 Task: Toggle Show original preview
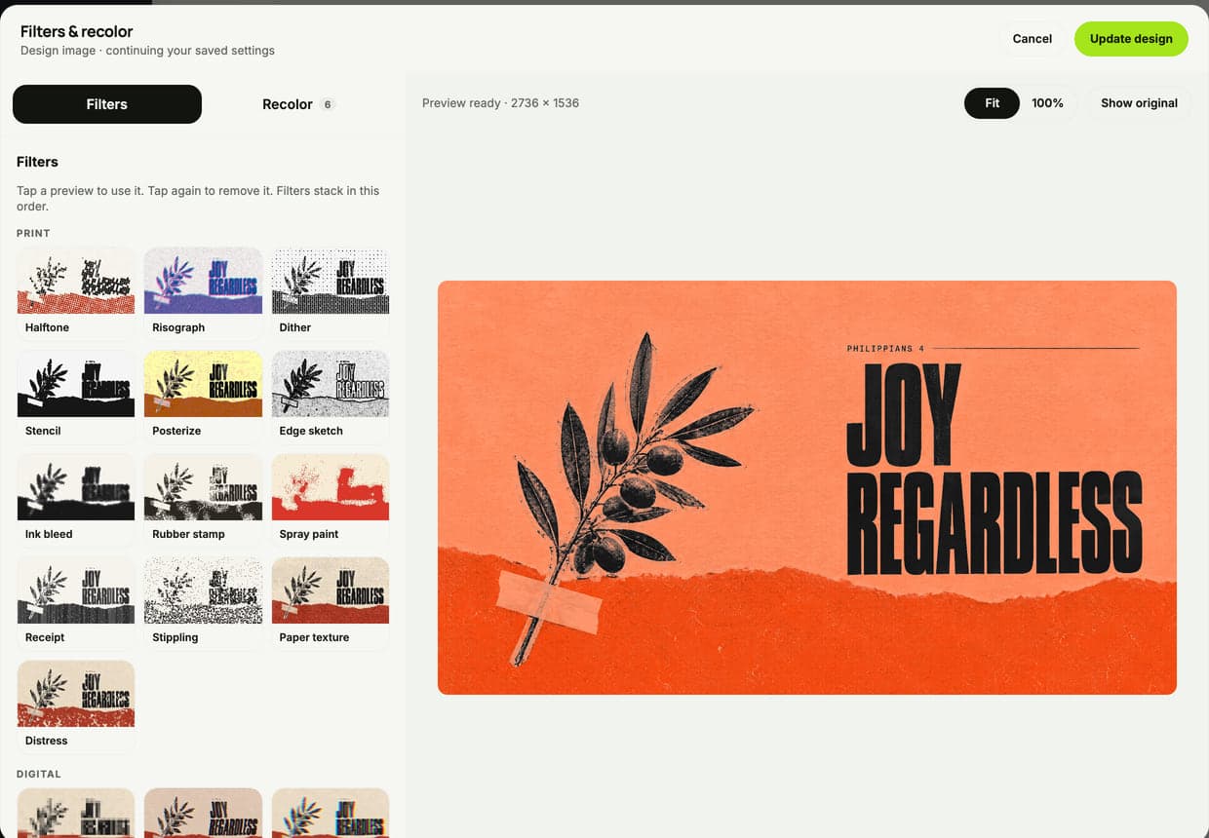click(1139, 103)
